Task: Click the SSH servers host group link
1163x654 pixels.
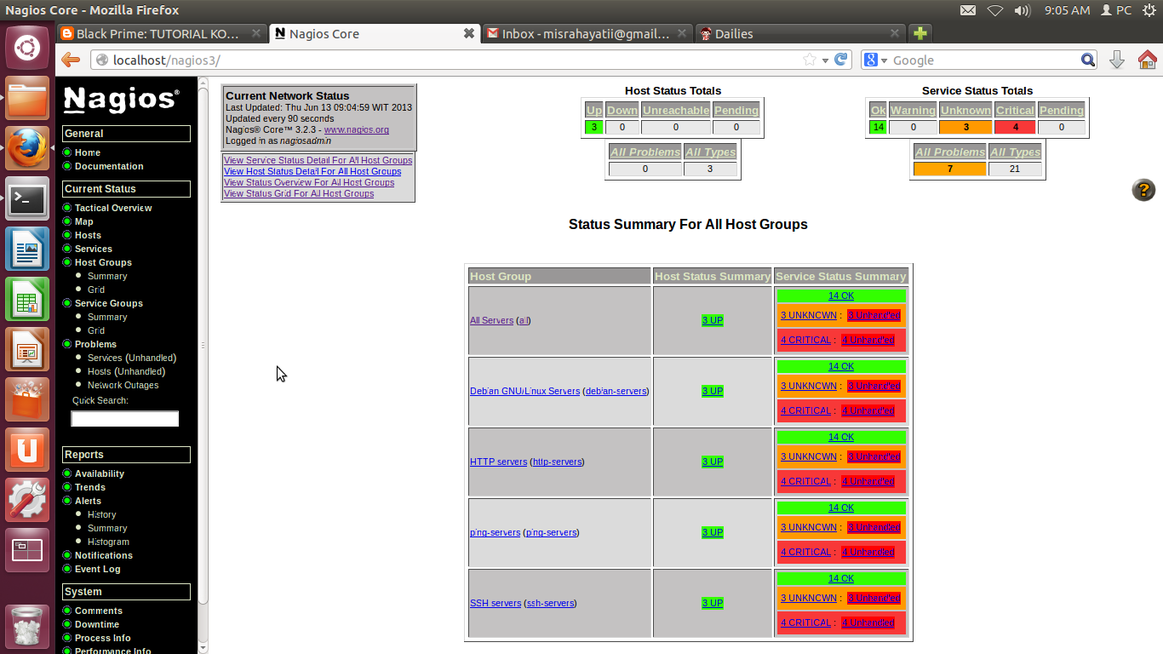Action: (496, 603)
